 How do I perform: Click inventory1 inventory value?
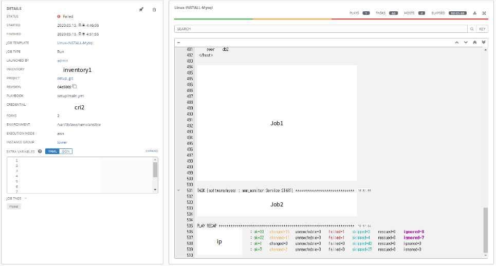click(77, 70)
